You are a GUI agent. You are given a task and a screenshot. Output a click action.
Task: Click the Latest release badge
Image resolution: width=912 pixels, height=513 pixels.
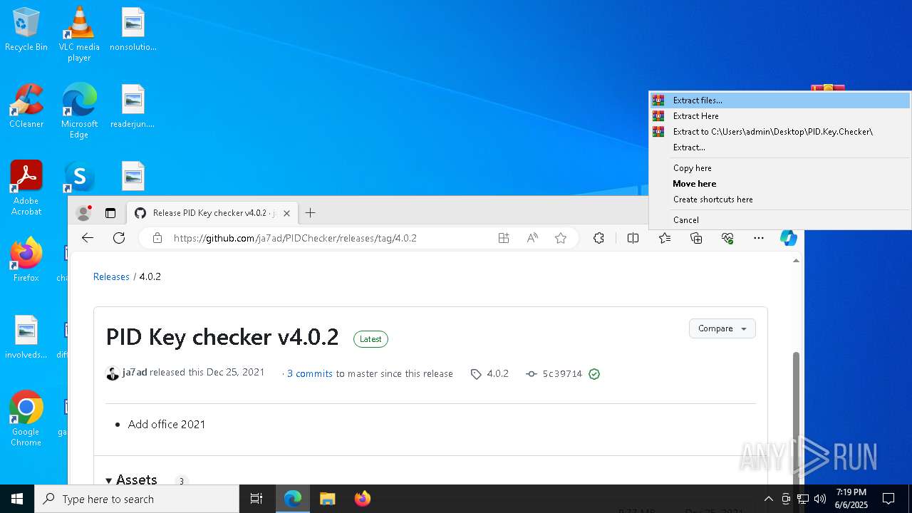tap(370, 339)
